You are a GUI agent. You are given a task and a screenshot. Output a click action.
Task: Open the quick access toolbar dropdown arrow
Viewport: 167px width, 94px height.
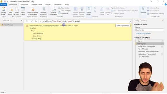(7, 2)
